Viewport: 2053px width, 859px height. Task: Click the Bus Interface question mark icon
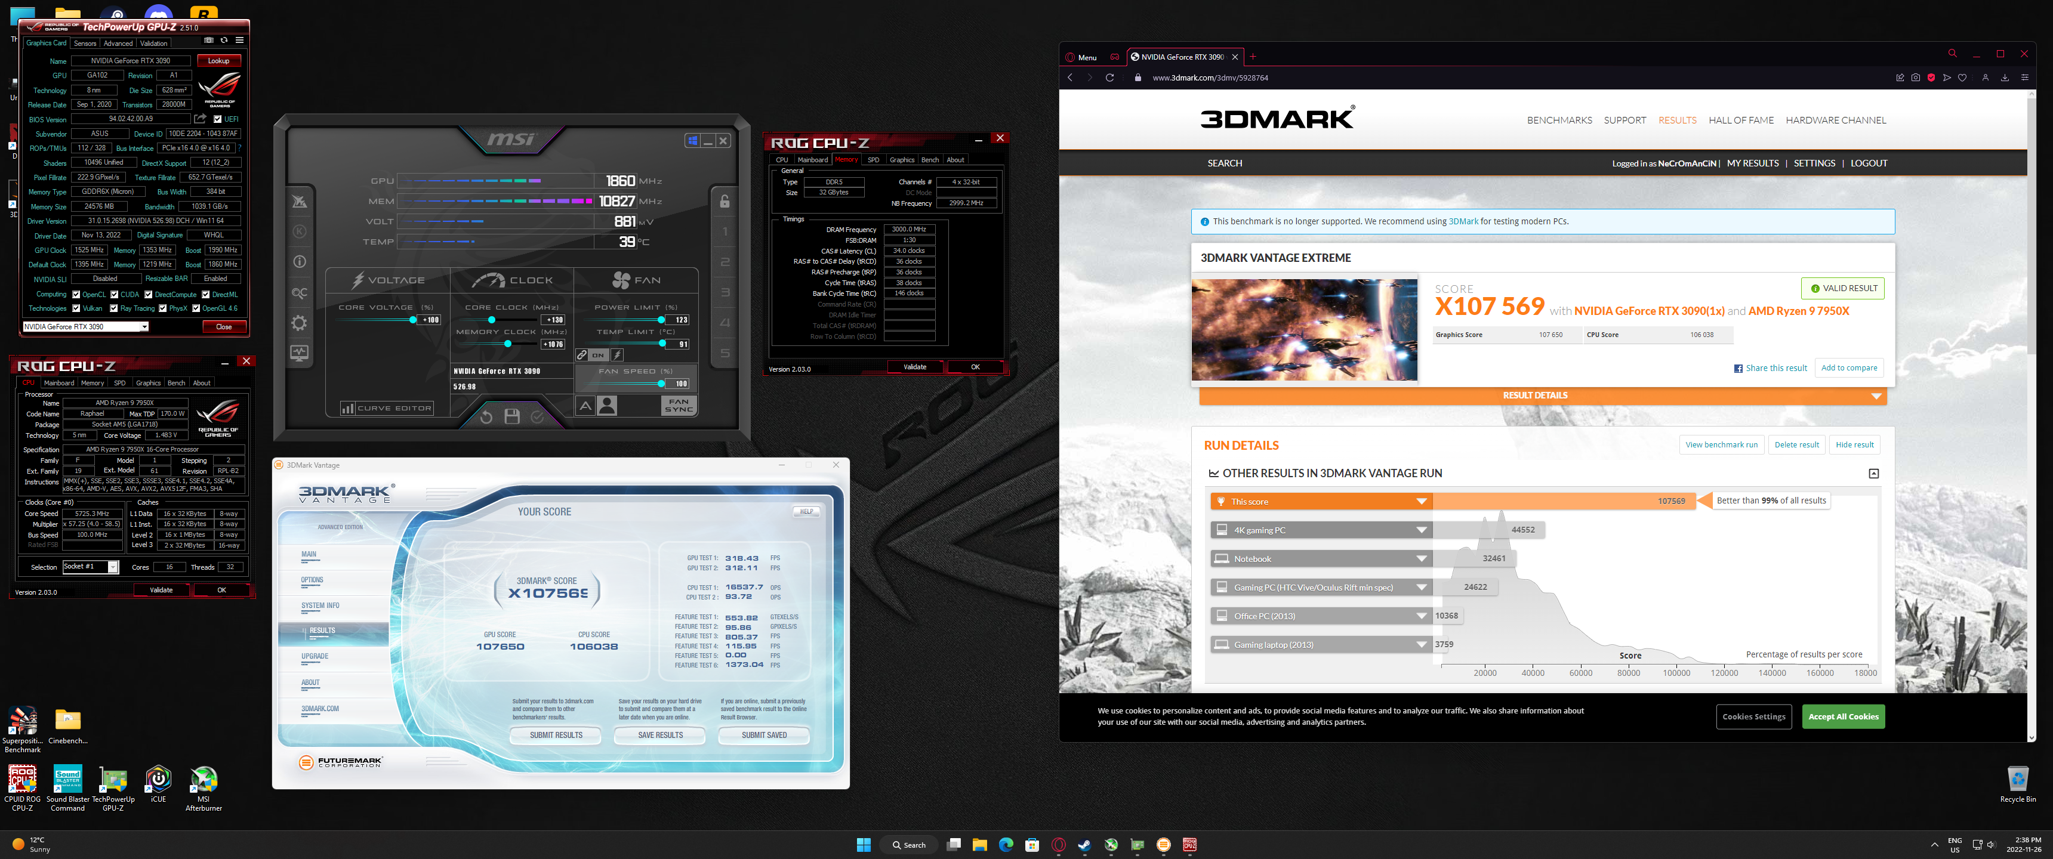240,147
